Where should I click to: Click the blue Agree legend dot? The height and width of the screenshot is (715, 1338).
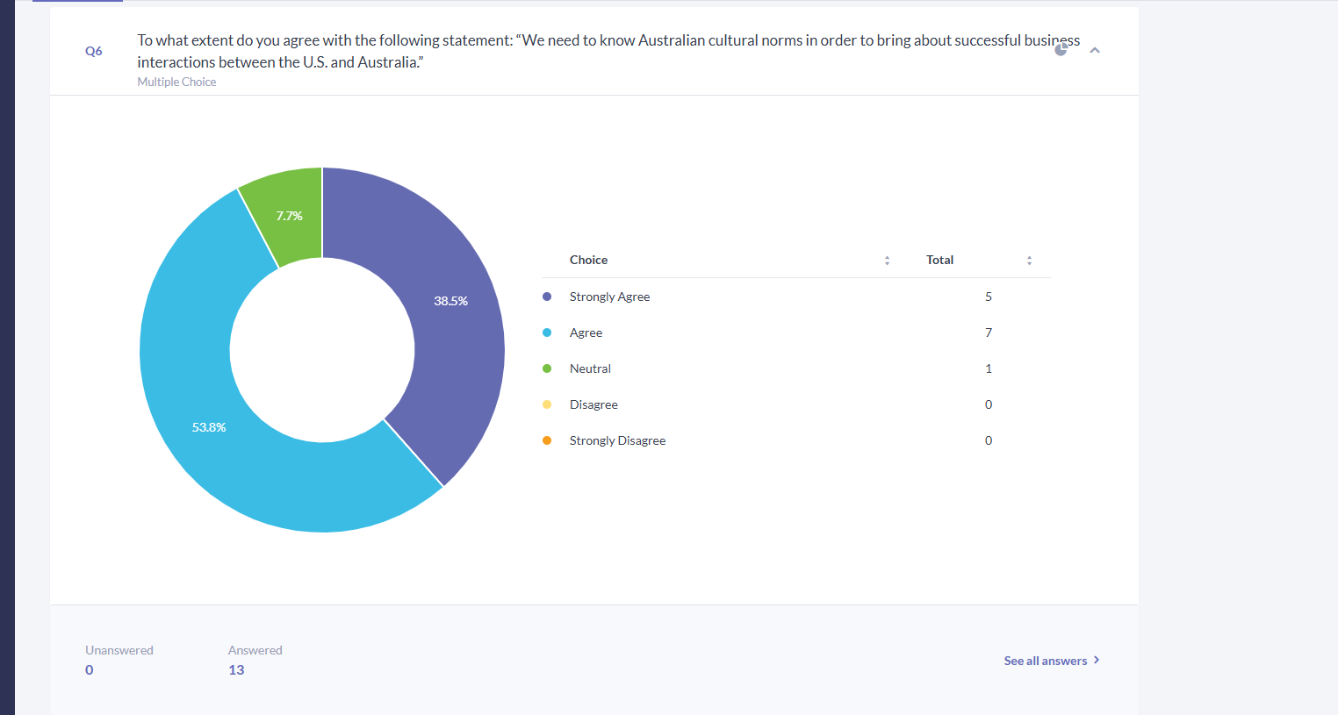click(547, 332)
